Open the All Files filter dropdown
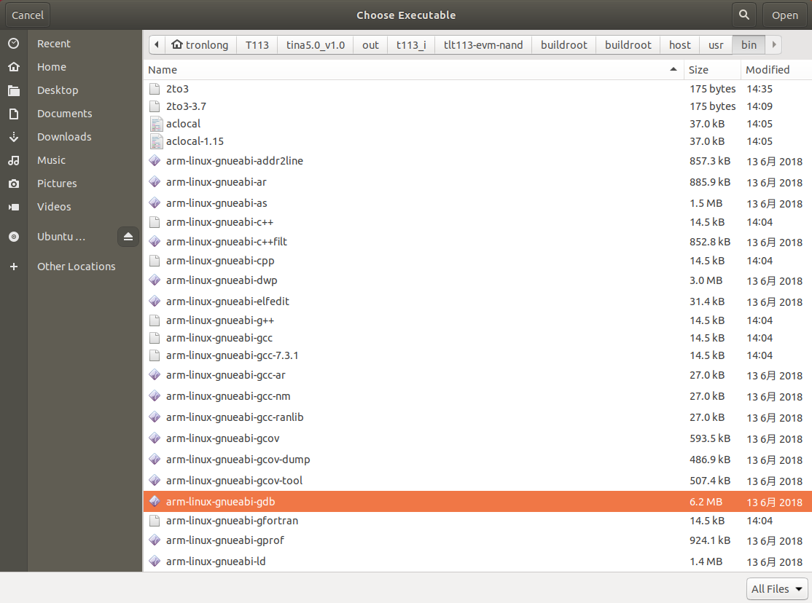Screen dimensions: 812x603 pyautogui.click(x=776, y=588)
